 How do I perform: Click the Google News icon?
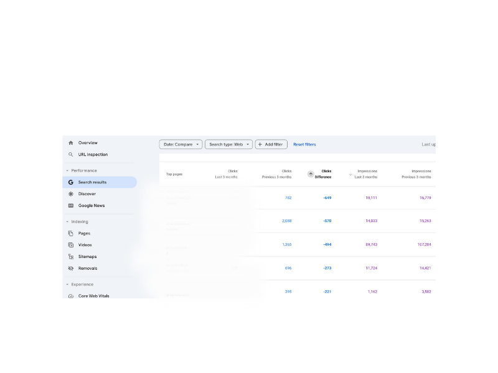[x=71, y=206]
